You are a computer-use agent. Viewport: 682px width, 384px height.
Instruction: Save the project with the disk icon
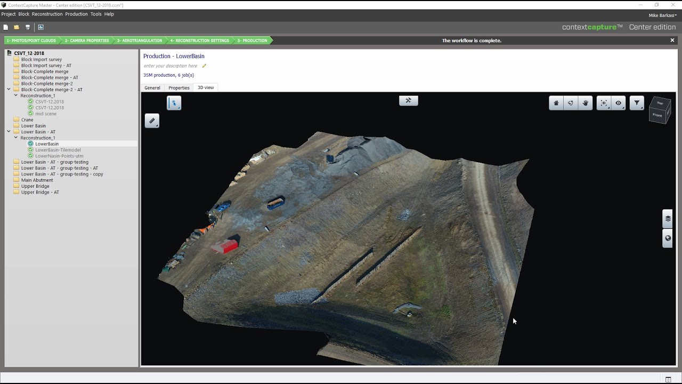click(x=28, y=27)
